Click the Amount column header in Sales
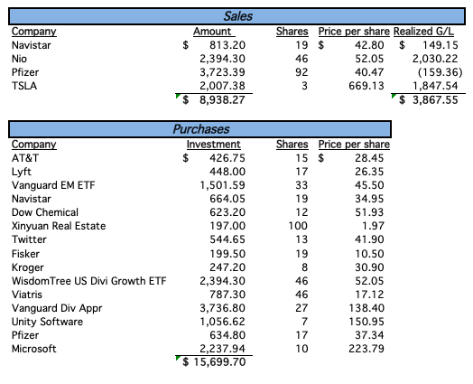 pyautogui.click(x=213, y=32)
